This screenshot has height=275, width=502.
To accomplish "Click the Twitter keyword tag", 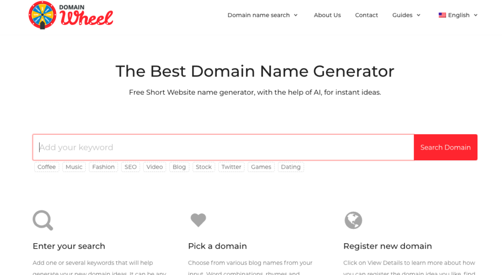I will (x=231, y=167).
